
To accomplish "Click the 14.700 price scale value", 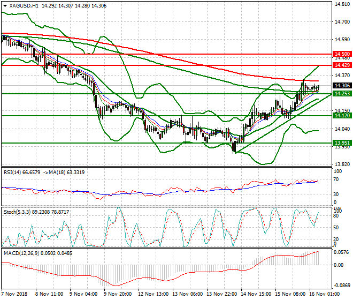I will [342, 22].
